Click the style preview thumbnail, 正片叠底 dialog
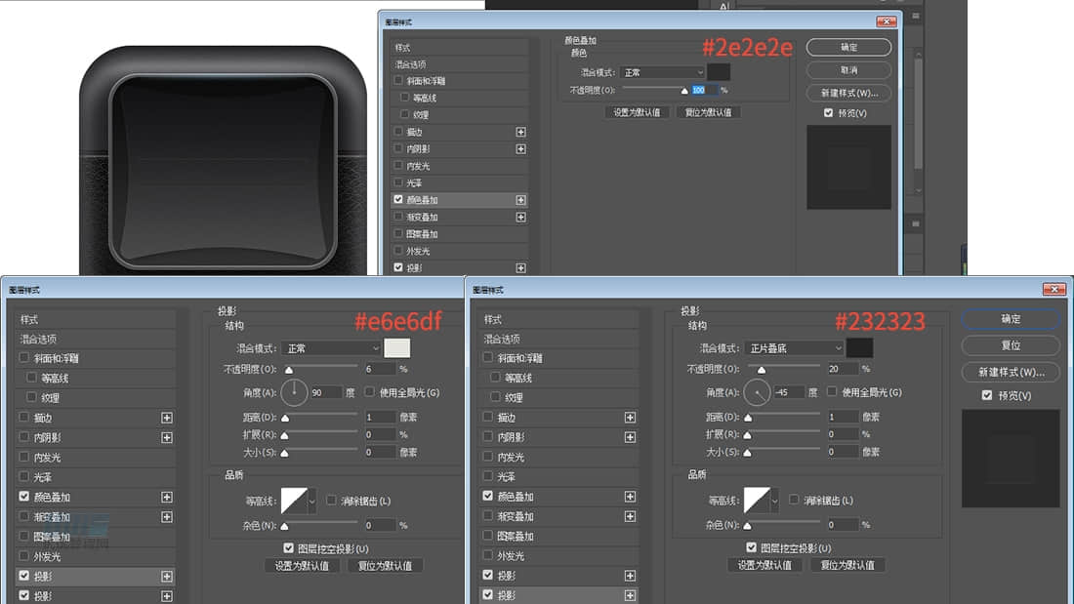This screenshot has height=604, width=1074. click(x=1011, y=459)
